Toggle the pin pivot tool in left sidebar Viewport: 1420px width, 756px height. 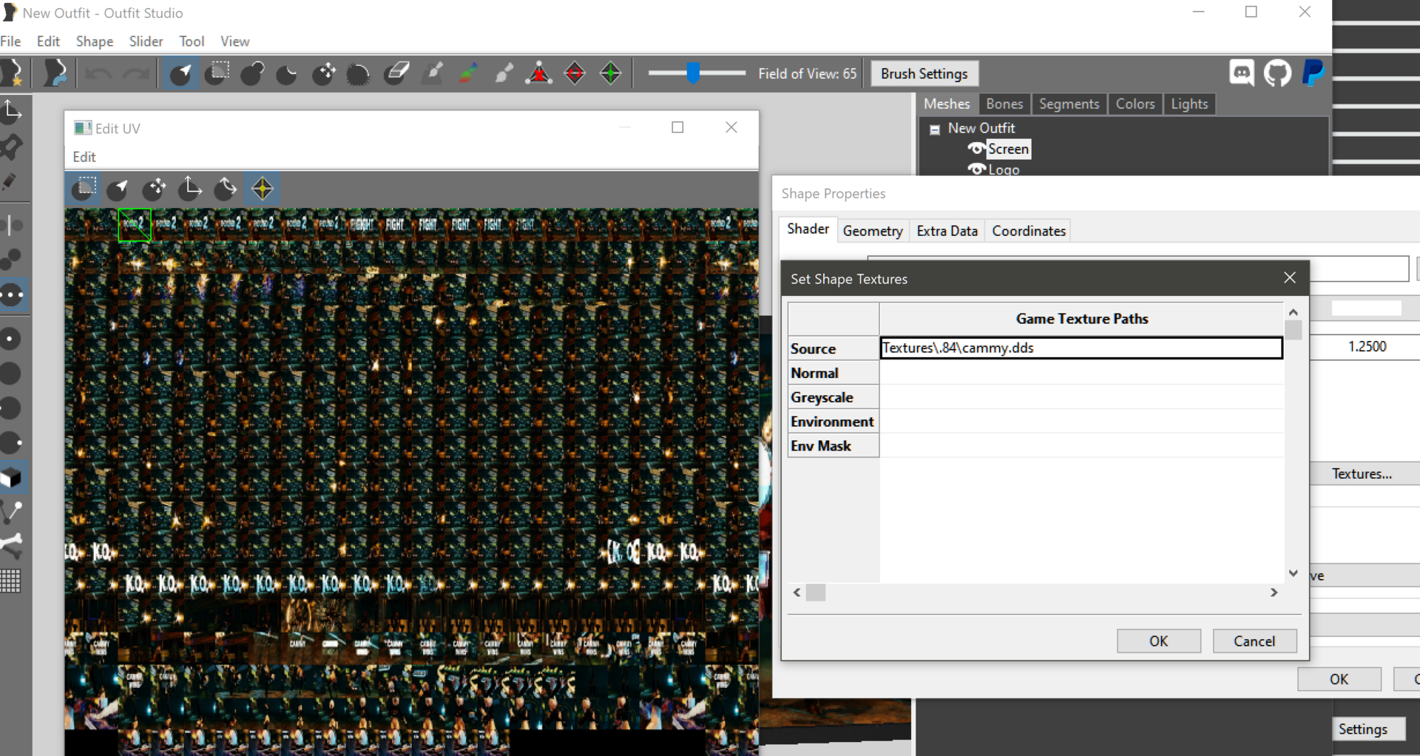pyautogui.click(x=13, y=146)
